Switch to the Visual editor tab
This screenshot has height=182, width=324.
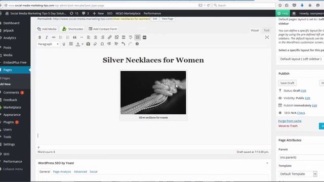click(255, 30)
